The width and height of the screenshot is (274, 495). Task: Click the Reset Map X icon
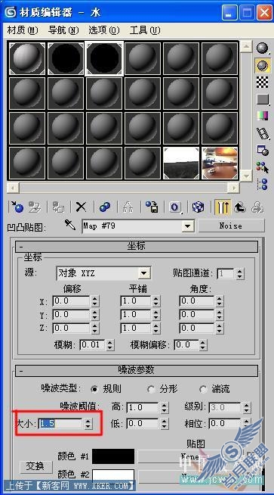coord(81,207)
